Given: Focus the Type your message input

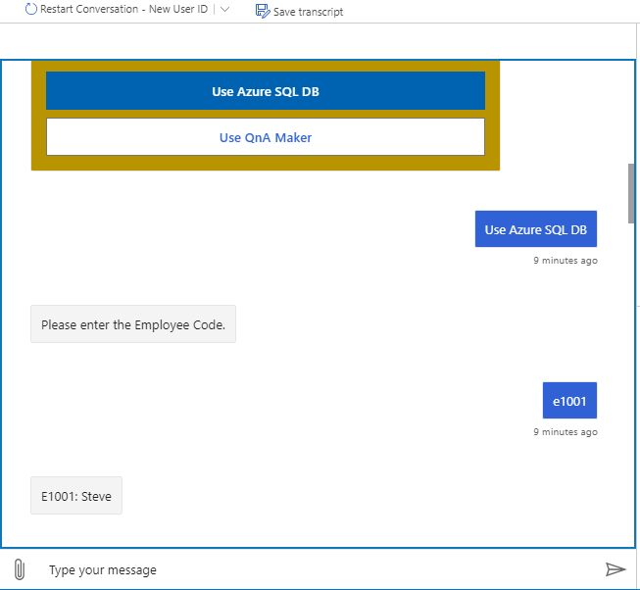Looking at the screenshot, I should (x=319, y=569).
